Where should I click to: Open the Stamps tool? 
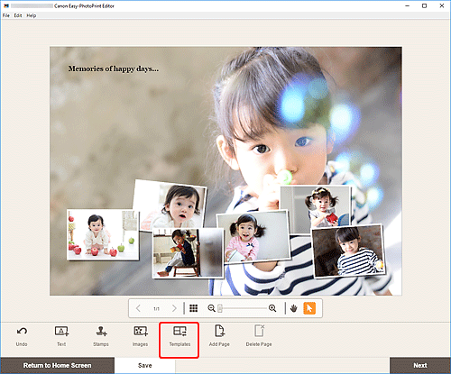[x=101, y=331]
